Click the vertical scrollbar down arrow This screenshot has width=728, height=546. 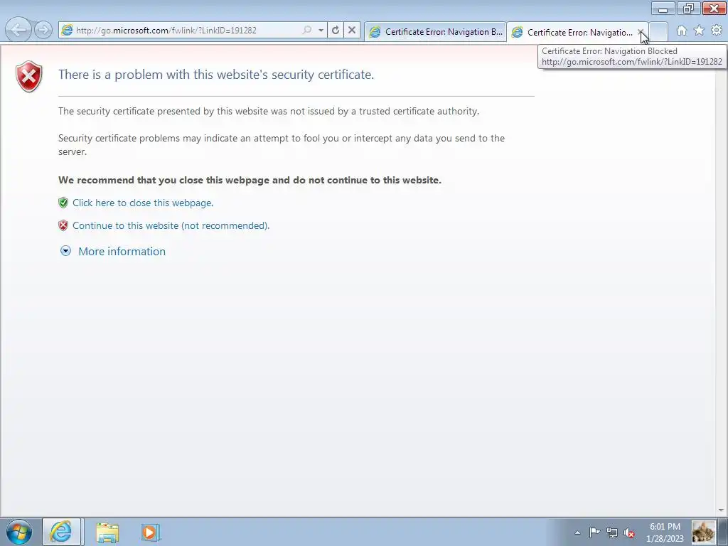(x=722, y=510)
